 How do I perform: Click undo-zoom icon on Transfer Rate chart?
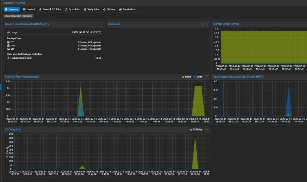pyautogui.click(x=207, y=77)
